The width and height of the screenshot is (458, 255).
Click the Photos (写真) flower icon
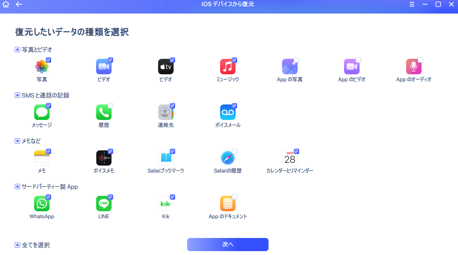(x=42, y=67)
